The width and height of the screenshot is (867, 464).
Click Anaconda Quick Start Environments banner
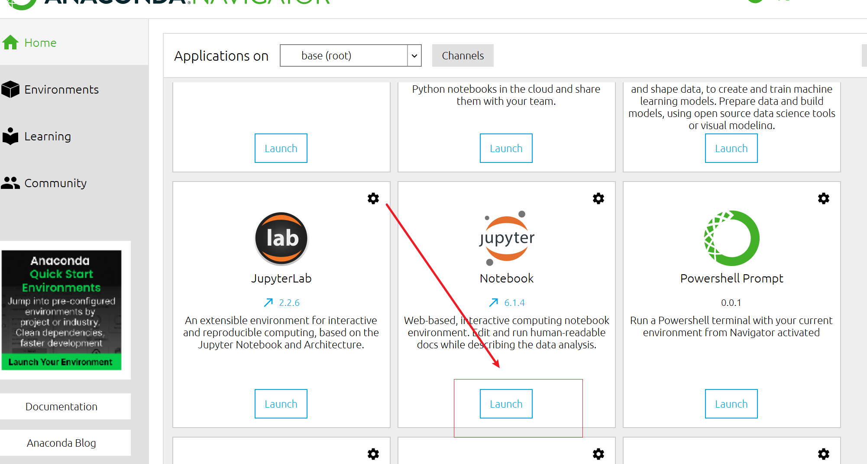pos(61,310)
